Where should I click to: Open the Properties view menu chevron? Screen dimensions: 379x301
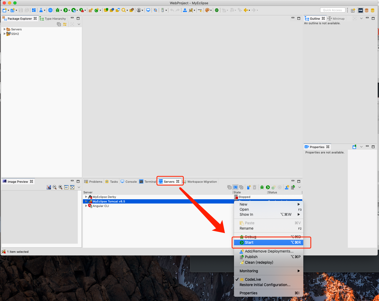(361, 147)
